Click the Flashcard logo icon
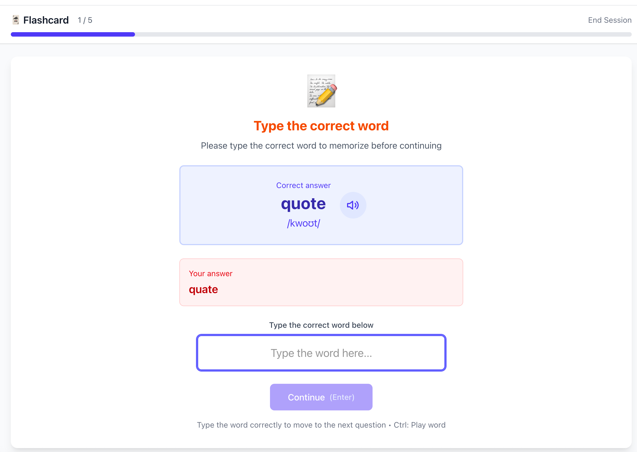The image size is (637, 452). pos(16,20)
